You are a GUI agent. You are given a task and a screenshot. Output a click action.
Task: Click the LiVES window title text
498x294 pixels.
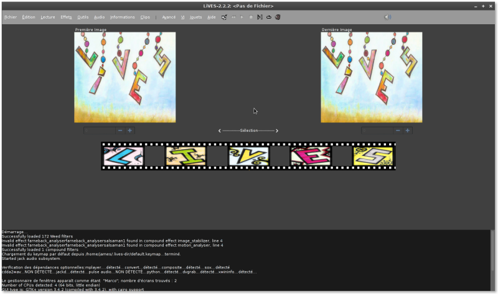238,6
